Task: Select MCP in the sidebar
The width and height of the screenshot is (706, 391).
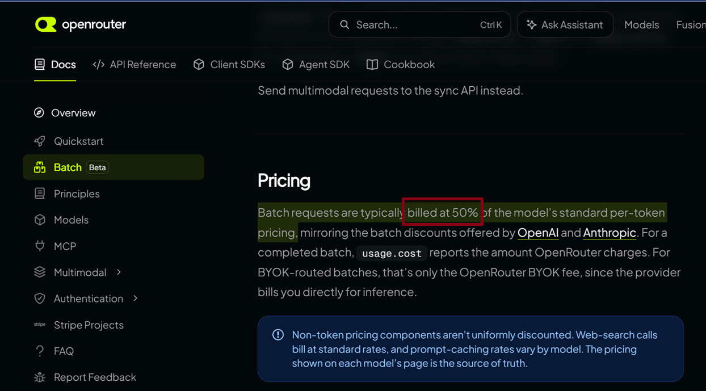Action: [x=114, y=246]
